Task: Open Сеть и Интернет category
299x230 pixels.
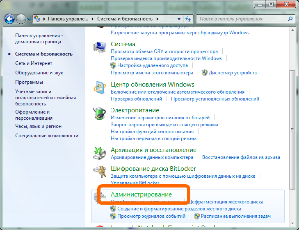Action: (x=34, y=63)
